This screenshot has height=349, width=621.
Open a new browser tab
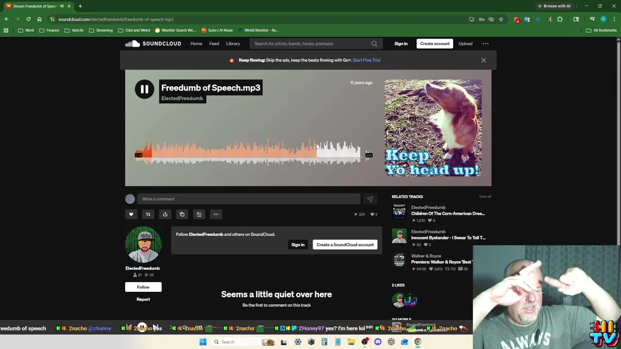tap(80, 6)
